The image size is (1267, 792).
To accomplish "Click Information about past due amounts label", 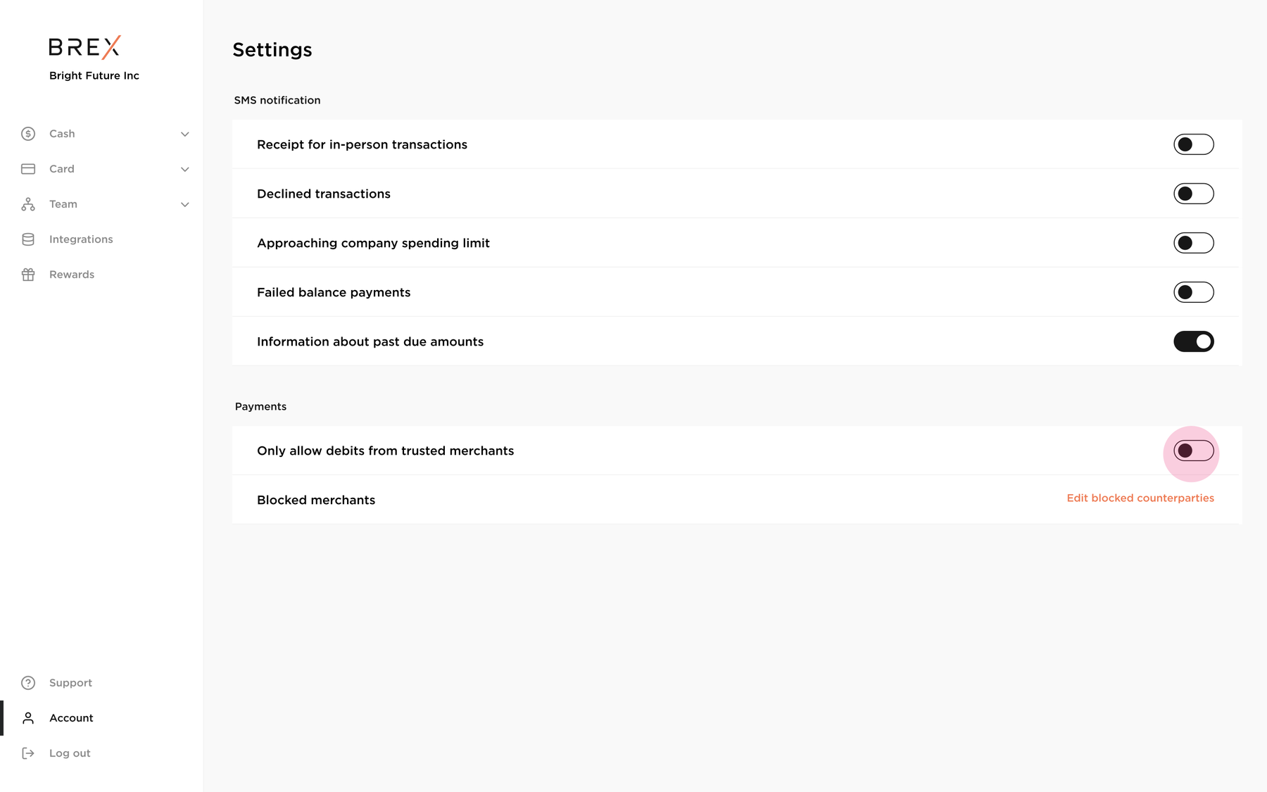I will [370, 341].
